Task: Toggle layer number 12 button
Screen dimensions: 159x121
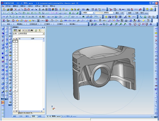Action: click(x=15, y=70)
